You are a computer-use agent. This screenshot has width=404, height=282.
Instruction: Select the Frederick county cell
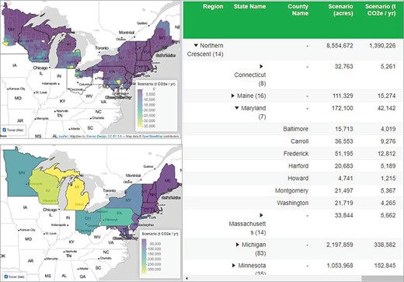tap(296, 154)
